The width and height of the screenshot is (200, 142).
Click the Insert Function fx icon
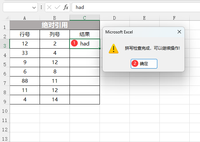66,7
